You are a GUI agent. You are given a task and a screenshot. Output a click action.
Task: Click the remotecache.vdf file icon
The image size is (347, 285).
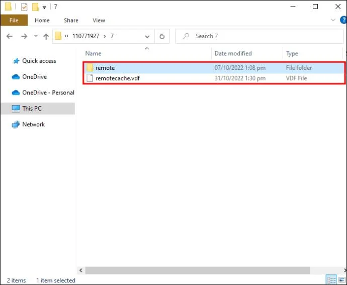point(90,78)
